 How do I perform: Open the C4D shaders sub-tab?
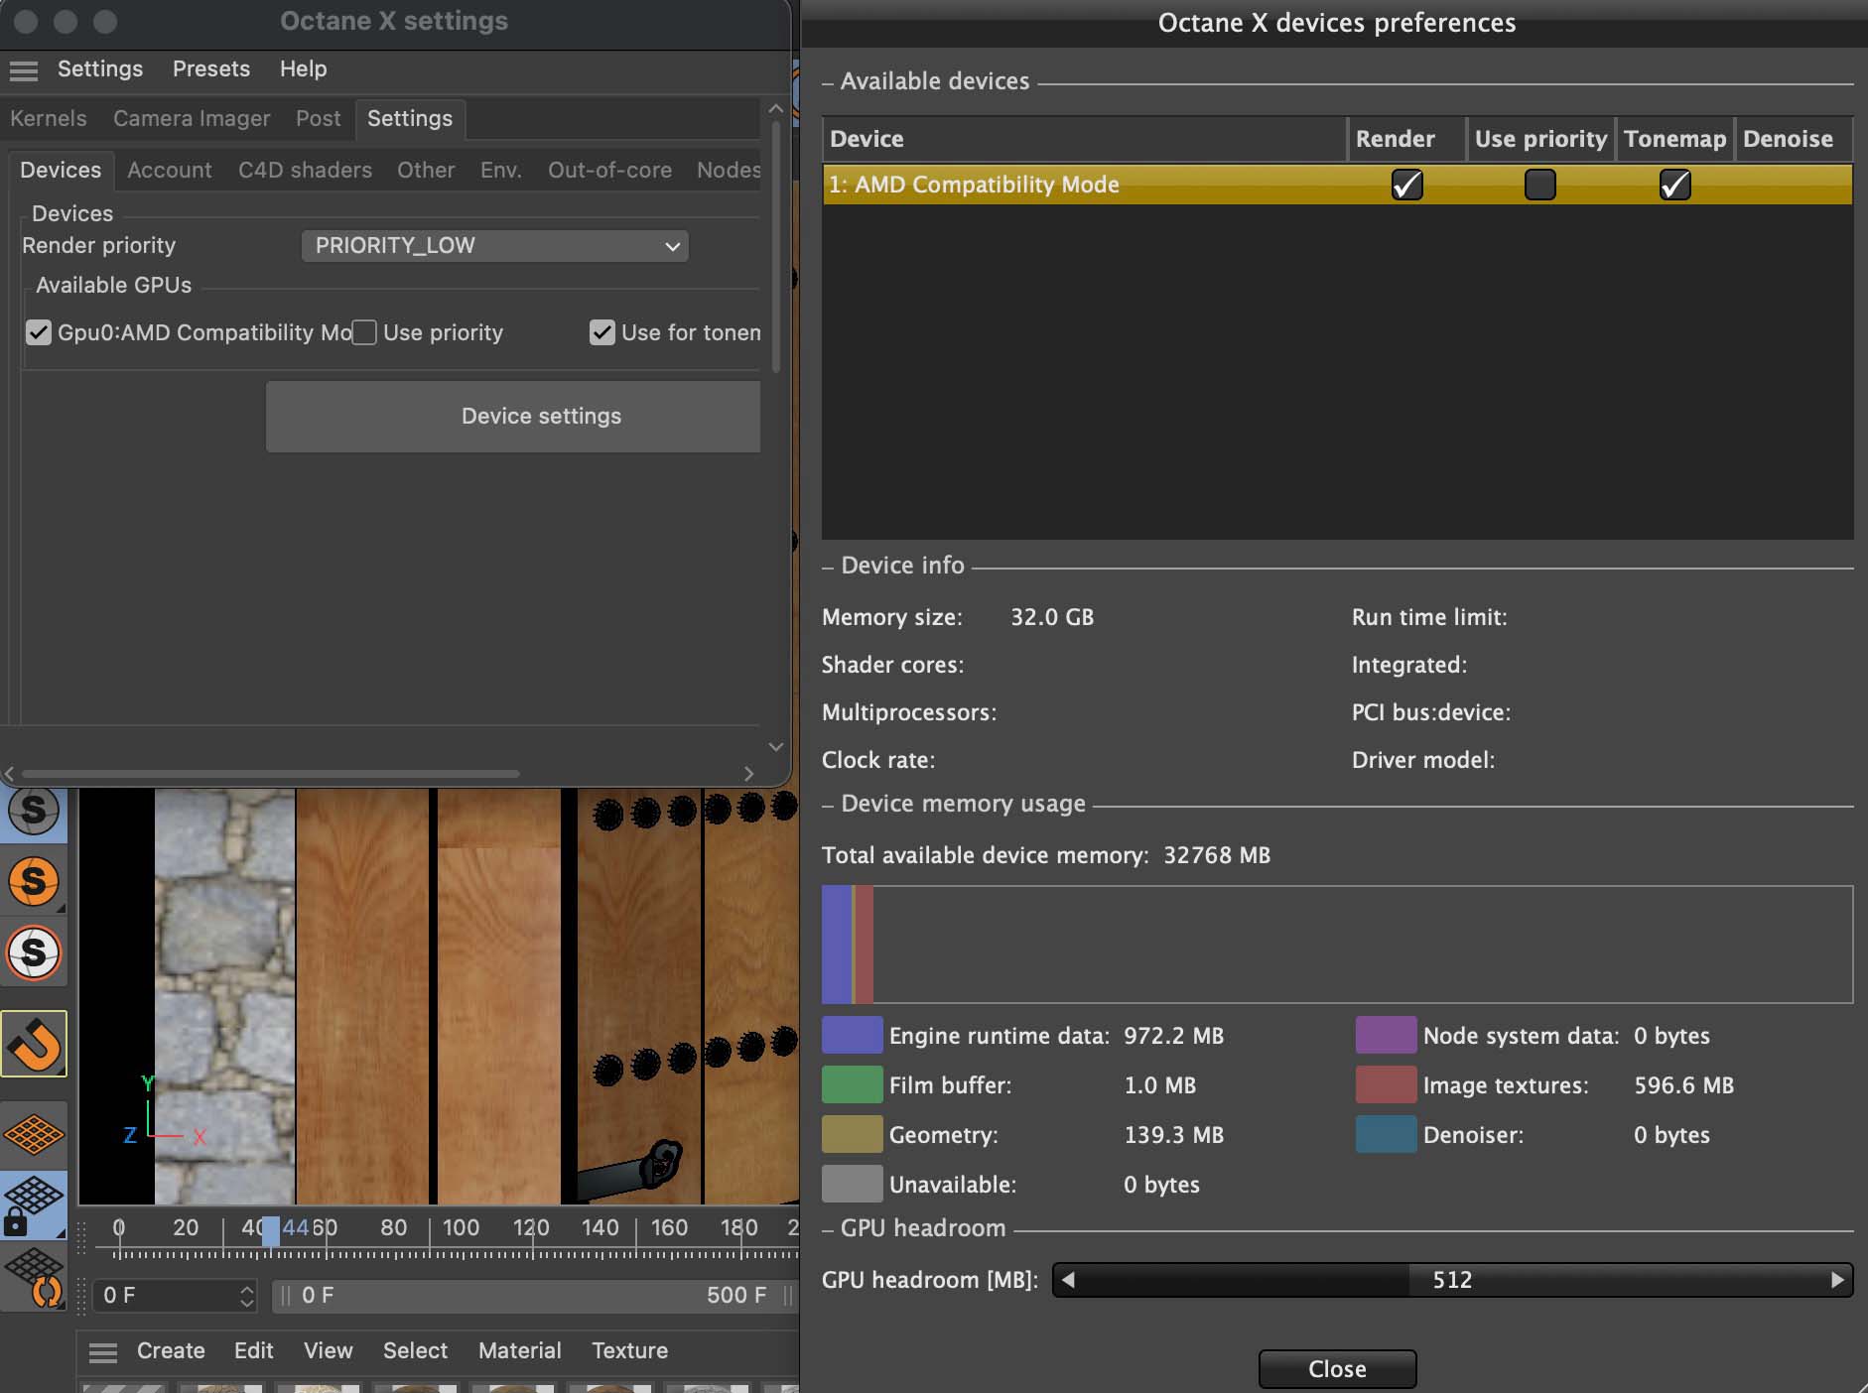point(305,170)
